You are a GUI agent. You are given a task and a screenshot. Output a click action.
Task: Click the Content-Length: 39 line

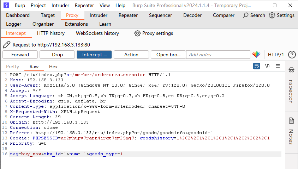click(35, 117)
